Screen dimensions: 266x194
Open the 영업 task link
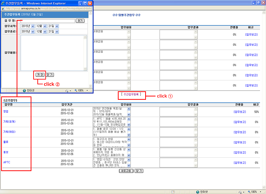(6, 111)
